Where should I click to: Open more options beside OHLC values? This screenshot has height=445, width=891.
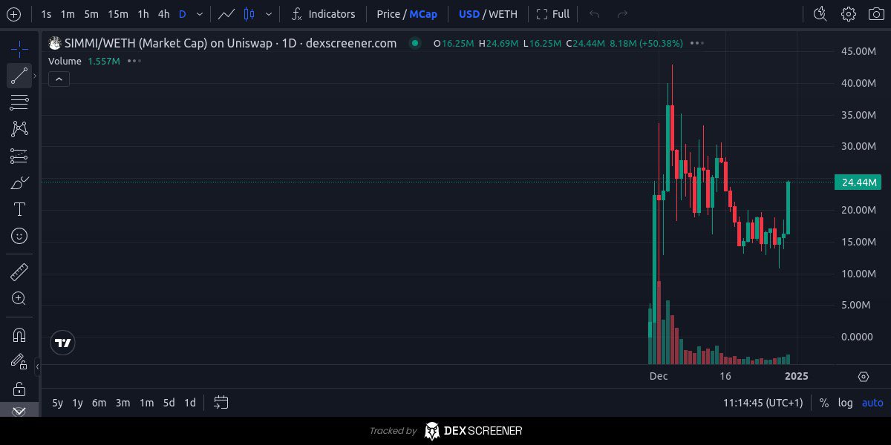point(696,43)
